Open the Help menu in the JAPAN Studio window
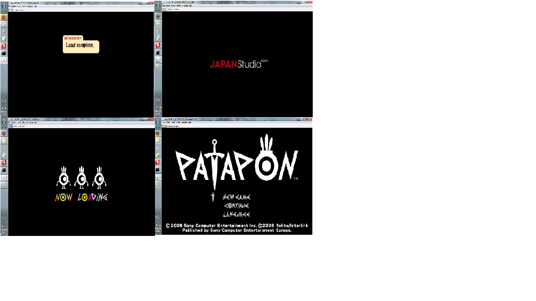536x301 pixels. click(x=191, y=5)
